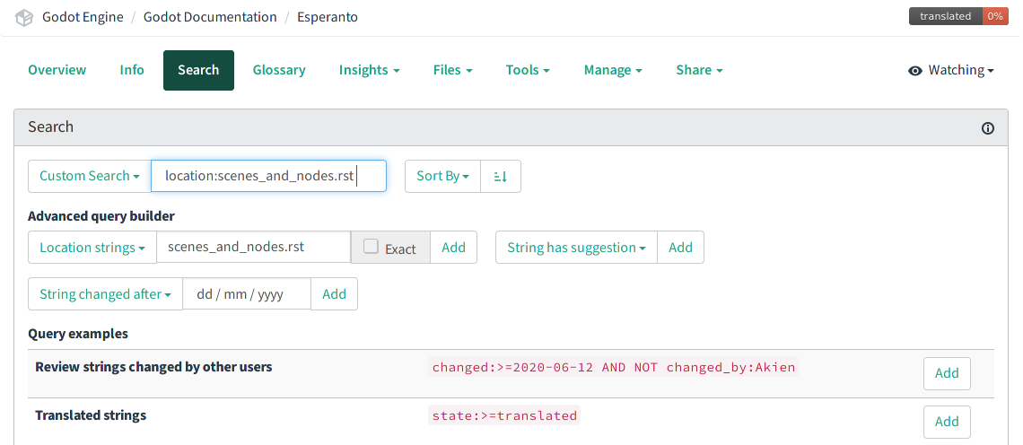Add the Translated strings query example

[x=947, y=422]
